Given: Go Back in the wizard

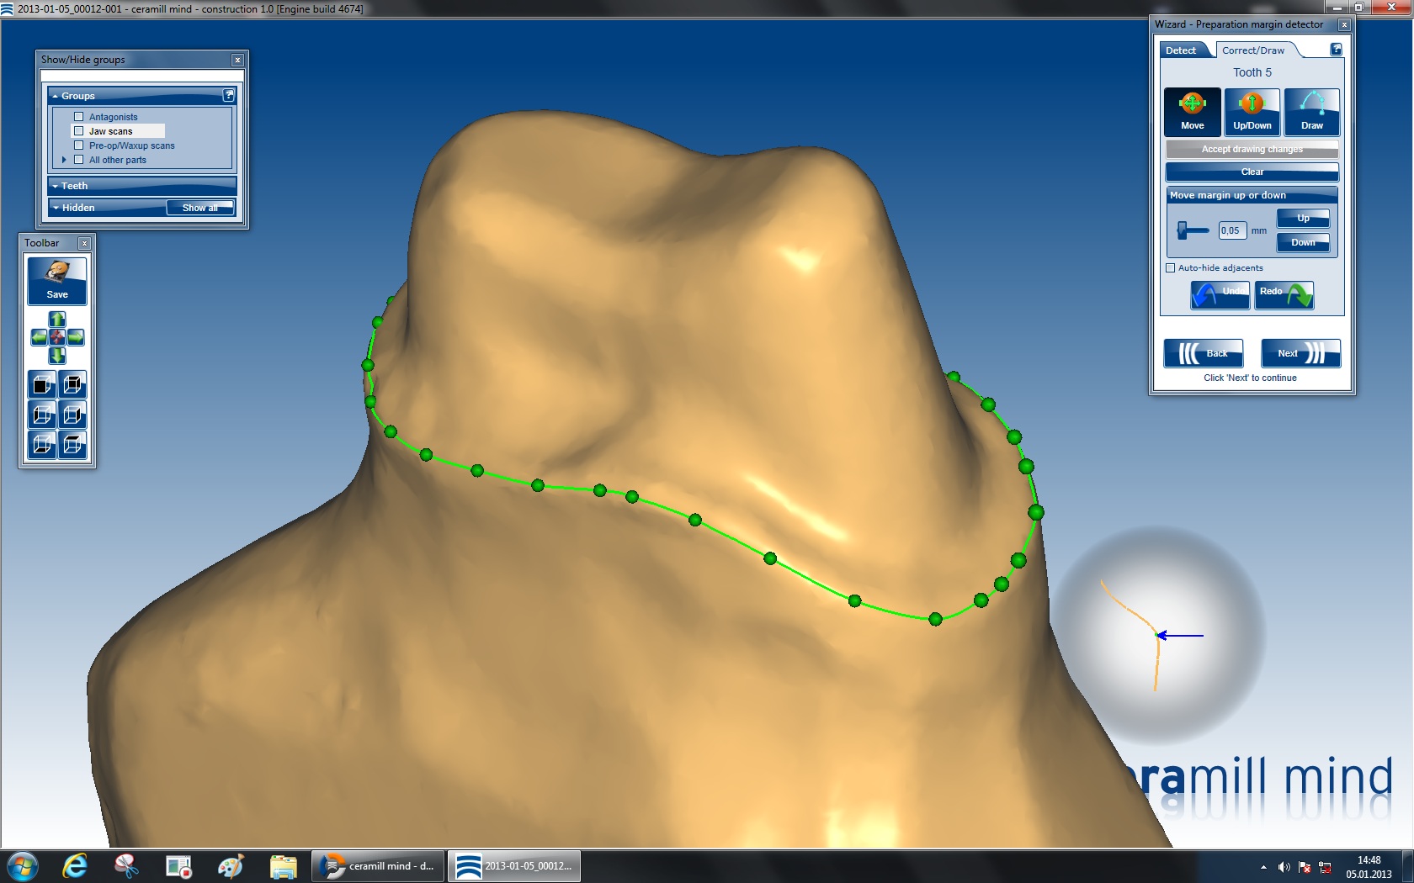Looking at the screenshot, I should tap(1204, 353).
